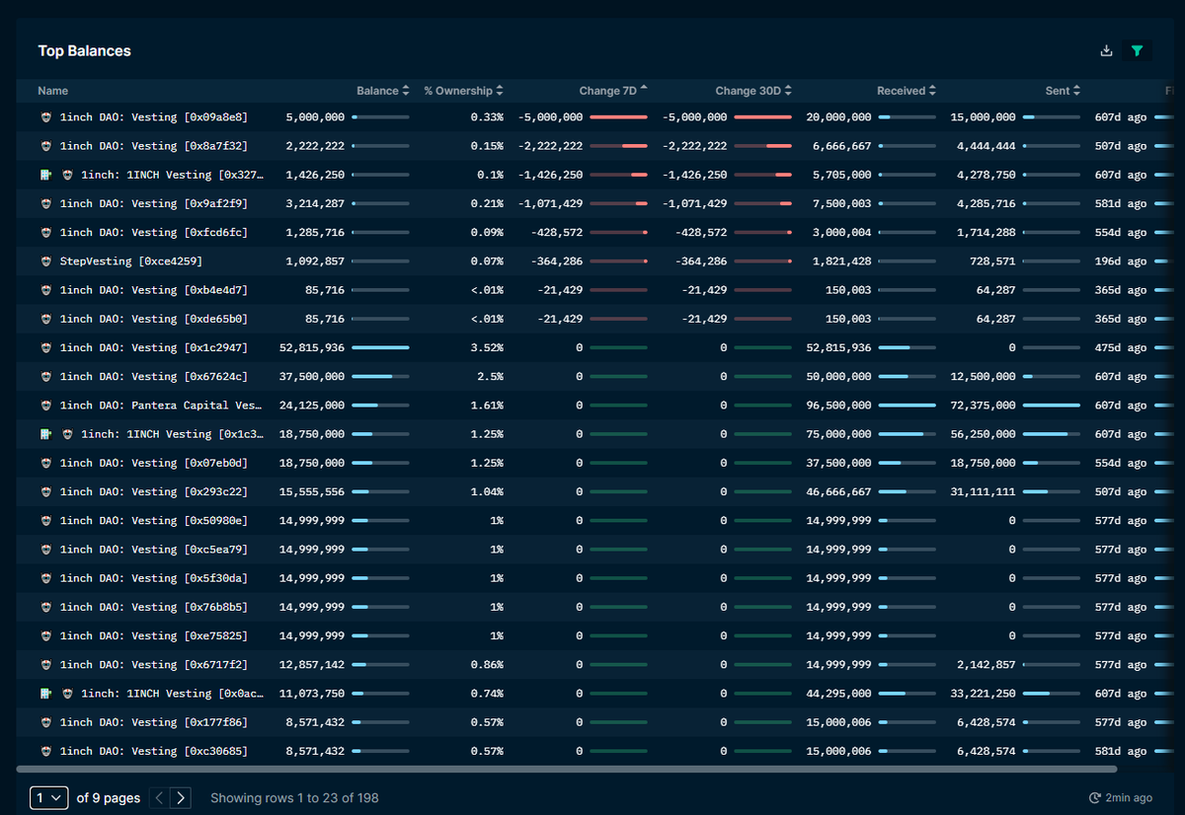Open the green filter icon

pyautogui.click(x=1137, y=51)
